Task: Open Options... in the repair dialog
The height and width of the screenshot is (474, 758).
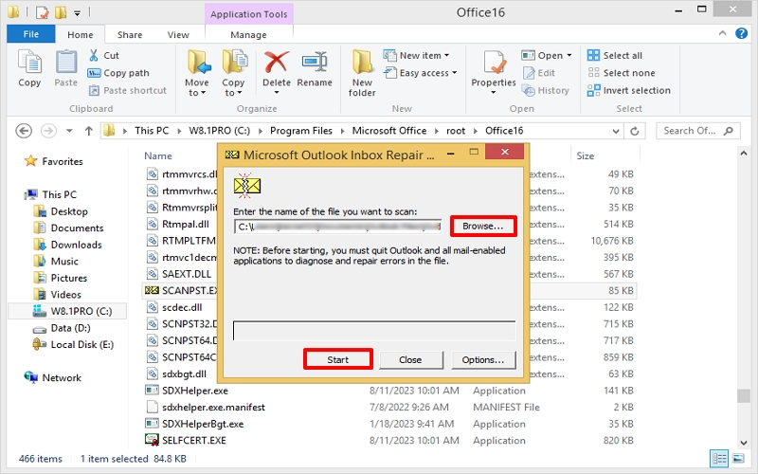Action: pos(483,359)
